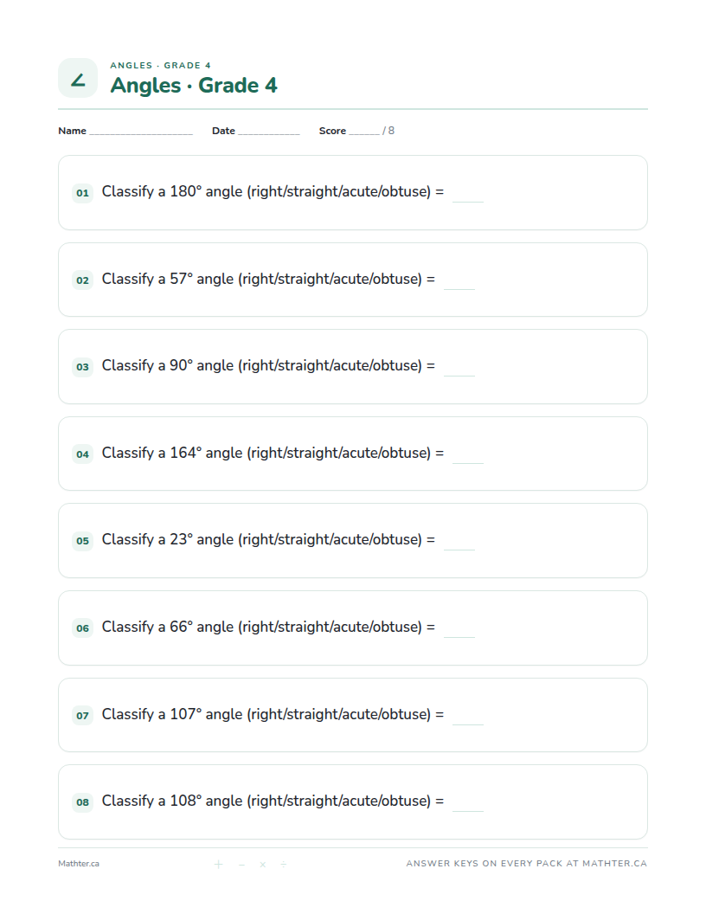Click the answer blank for the 108° question
Screen dimensions: 706x914
(468, 804)
